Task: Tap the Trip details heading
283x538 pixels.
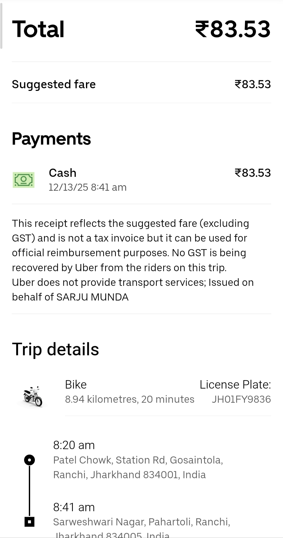Action: pos(56,349)
